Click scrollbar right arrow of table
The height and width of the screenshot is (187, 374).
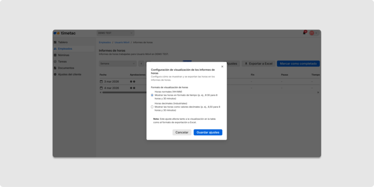click(318, 92)
